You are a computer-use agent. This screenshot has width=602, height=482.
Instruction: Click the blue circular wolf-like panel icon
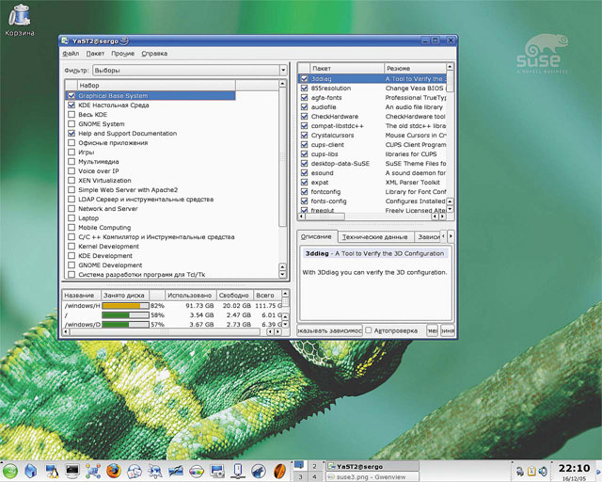click(259, 471)
